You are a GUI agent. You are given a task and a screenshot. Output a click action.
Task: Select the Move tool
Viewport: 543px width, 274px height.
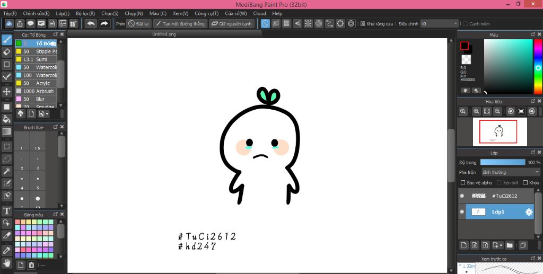click(6, 91)
